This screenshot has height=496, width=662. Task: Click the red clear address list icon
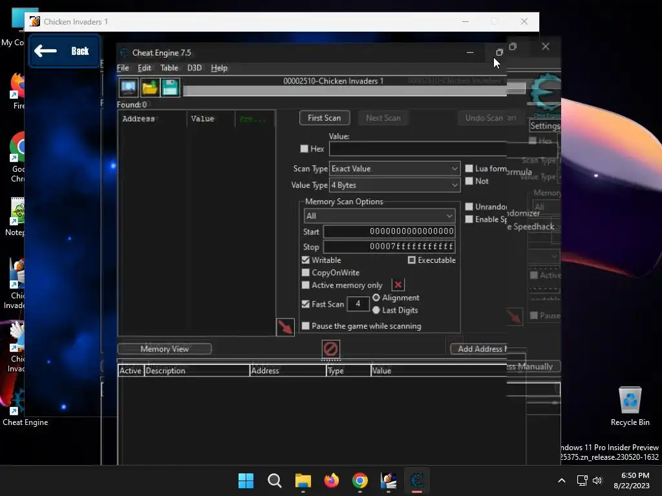click(330, 349)
